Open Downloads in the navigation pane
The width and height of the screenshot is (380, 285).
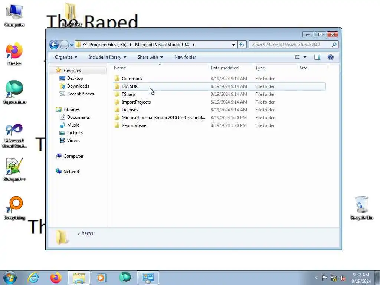tap(78, 86)
